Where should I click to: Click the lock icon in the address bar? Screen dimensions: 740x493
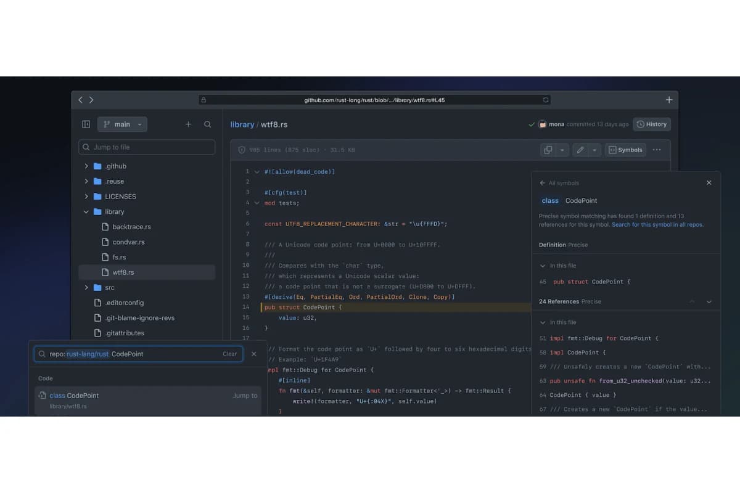click(x=204, y=100)
